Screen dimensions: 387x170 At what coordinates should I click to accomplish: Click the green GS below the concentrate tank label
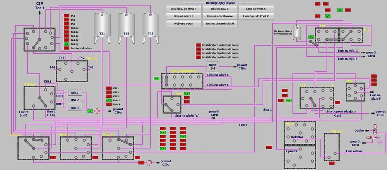tap(311, 37)
